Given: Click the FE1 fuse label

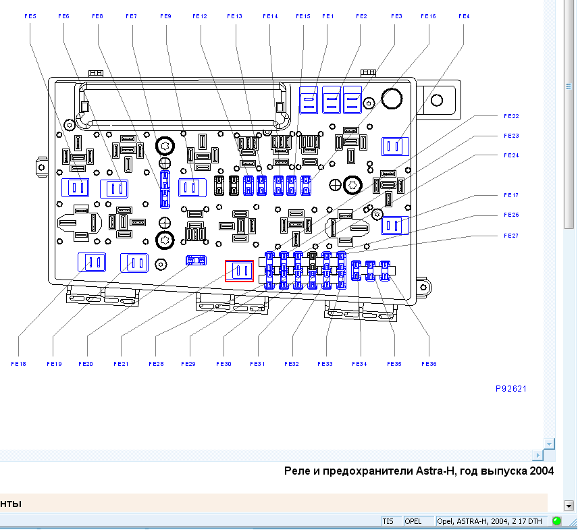Looking at the screenshot, I should click(x=327, y=16).
